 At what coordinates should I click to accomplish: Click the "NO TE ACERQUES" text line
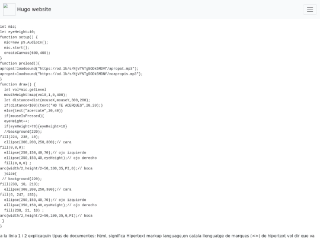(53, 105)
